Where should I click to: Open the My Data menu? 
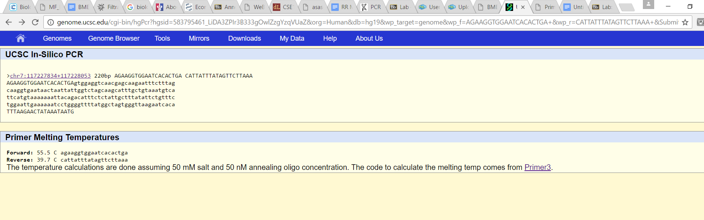click(292, 38)
